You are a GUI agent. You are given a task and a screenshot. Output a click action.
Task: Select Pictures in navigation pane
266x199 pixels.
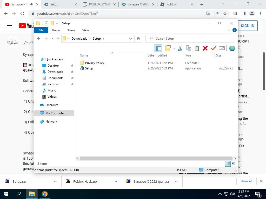pos(53,84)
